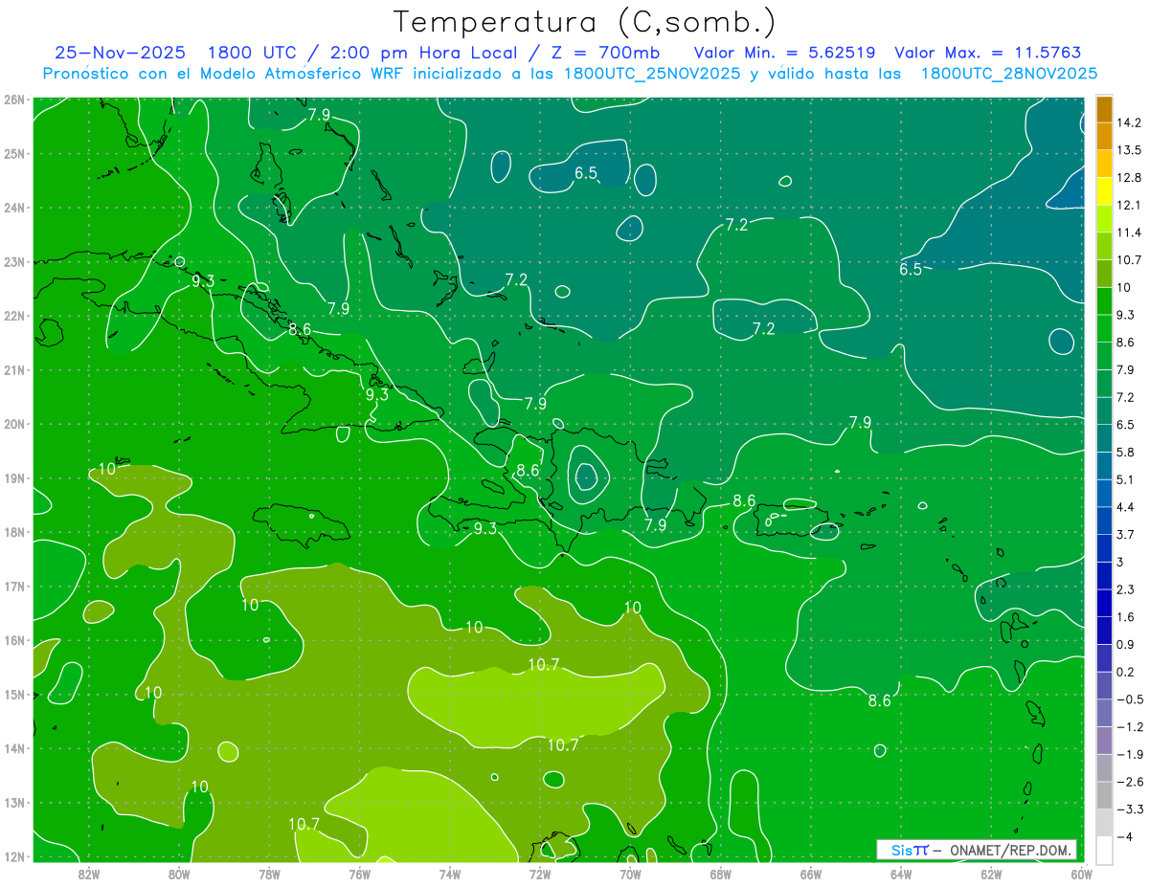Click the '13N' latitude axis label

tap(13, 803)
